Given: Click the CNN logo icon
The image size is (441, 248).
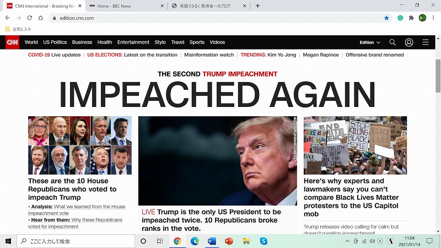Looking at the screenshot, I should tap(12, 42).
